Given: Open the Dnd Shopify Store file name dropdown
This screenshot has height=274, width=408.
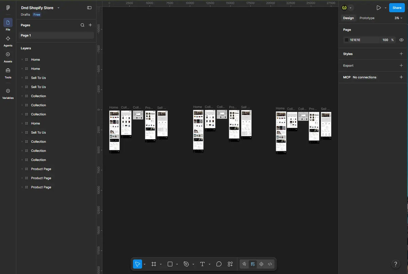Looking at the screenshot, I should (x=58, y=8).
